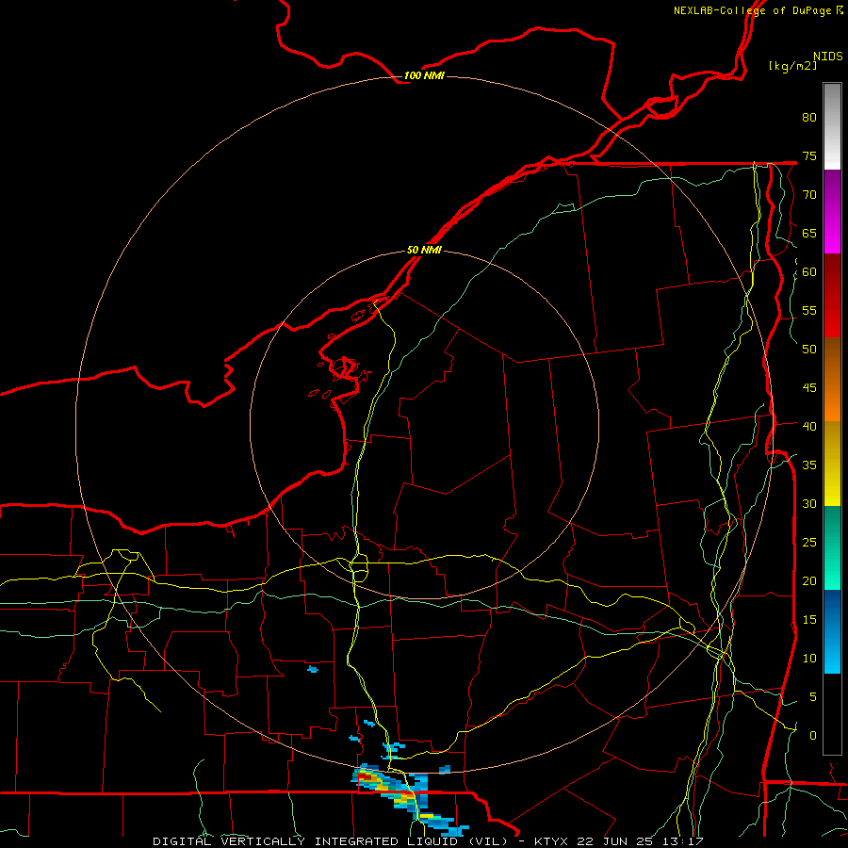Click the legend value 0
This screenshot has height=848, width=848.
pos(813,736)
